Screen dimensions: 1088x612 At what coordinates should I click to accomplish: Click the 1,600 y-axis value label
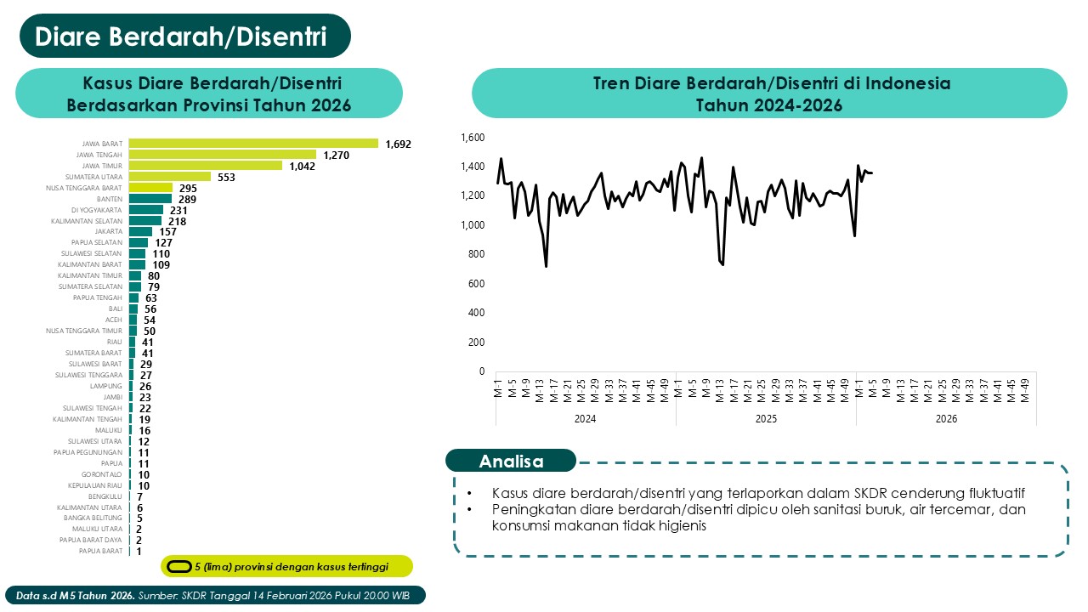(x=472, y=138)
